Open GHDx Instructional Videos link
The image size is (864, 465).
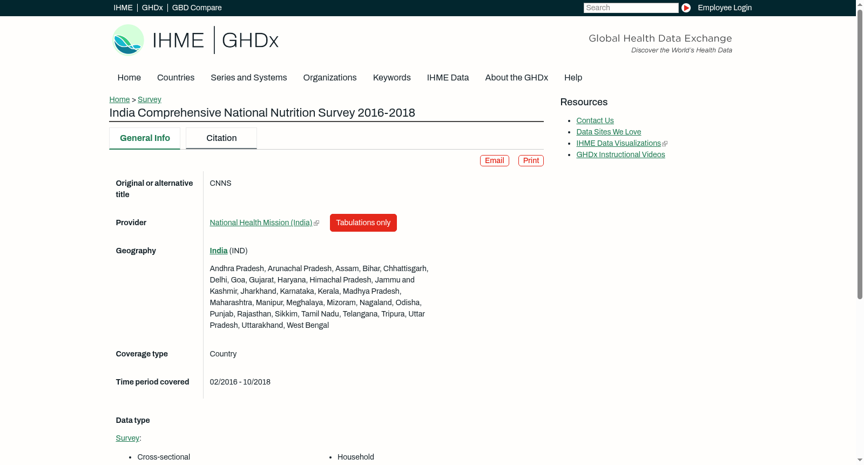(620, 154)
